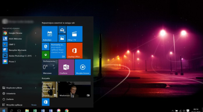Click the Rozrywka group heading
The height and width of the screenshot is (112, 203).
(46, 78)
